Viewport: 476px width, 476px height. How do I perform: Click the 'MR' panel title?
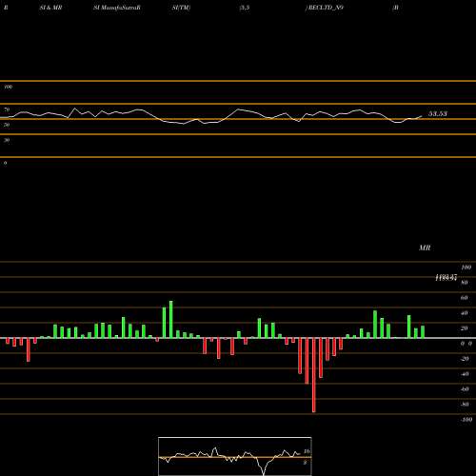coord(425,248)
